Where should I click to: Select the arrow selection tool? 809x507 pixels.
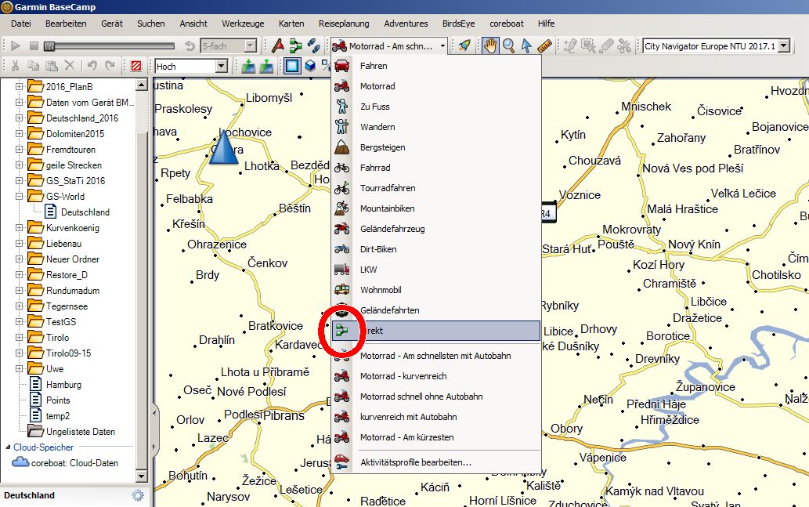(527, 46)
